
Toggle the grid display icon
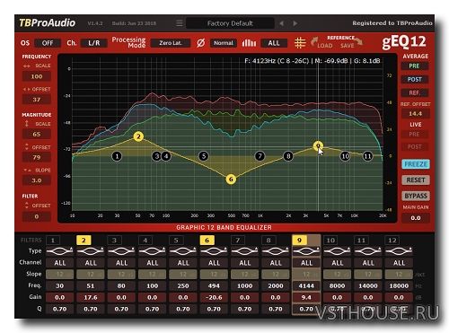[x=300, y=43]
